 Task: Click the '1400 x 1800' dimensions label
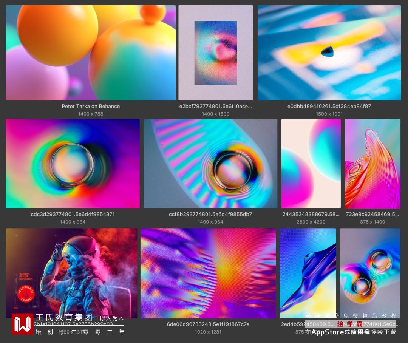(x=215, y=114)
